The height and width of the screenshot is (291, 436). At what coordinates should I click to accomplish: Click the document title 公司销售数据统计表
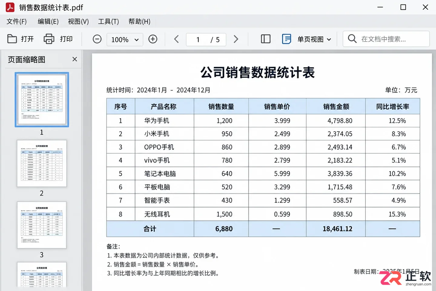pyautogui.click(x=258, y=72)
